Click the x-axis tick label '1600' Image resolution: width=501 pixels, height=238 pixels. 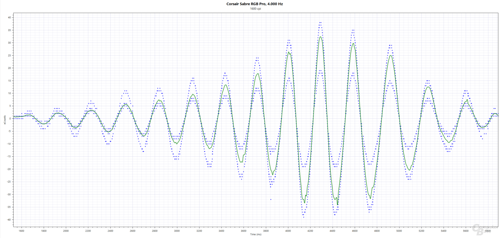coord(21,231)
